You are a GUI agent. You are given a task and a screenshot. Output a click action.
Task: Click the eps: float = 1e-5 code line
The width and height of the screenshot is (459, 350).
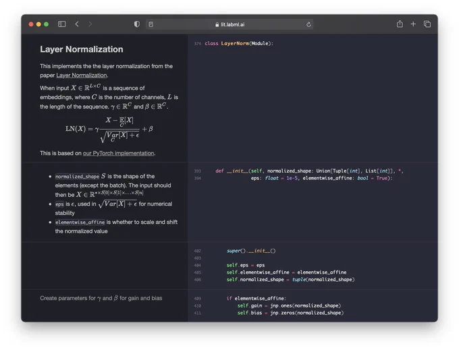point(321,178)
